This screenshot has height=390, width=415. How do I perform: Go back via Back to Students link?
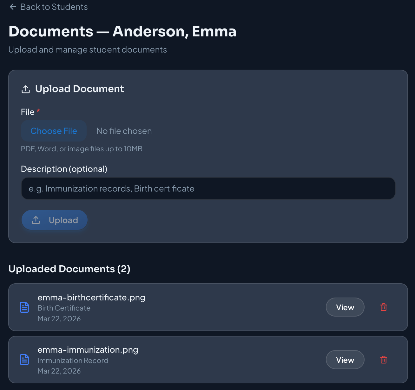(49, 7)
